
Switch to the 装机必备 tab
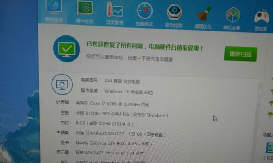pos(232,19)
